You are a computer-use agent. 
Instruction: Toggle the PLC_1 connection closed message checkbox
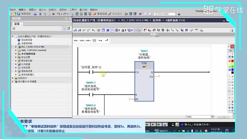(182, 125)
